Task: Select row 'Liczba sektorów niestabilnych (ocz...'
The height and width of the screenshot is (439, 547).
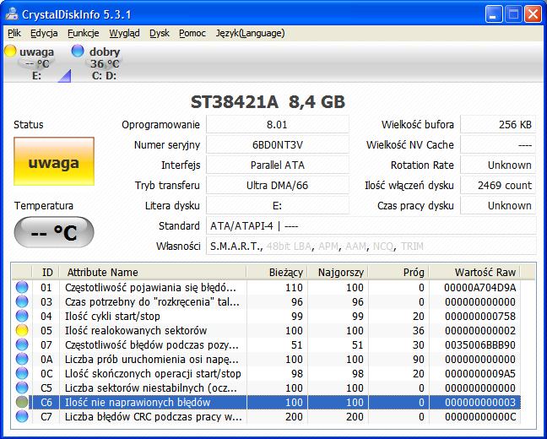Action: (x=266, y=388)
